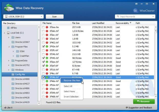Expand the IObit folder node
The height and width of the screenshot is (112, 159).
tap(13, 51)
